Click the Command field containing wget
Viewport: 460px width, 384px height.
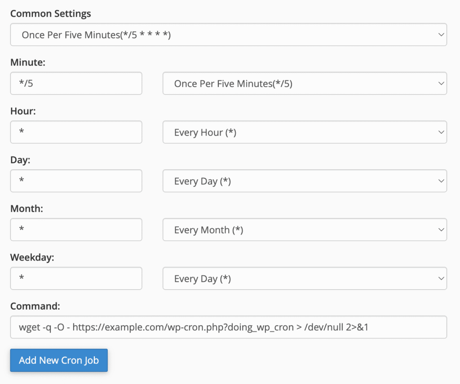(x=228, y=327)
